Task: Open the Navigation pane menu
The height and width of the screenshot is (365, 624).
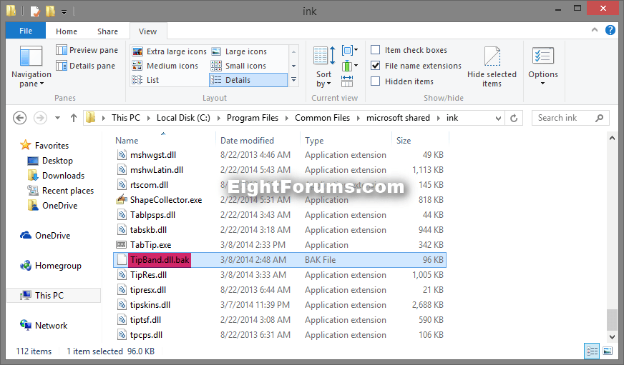Action: point(31,66)
